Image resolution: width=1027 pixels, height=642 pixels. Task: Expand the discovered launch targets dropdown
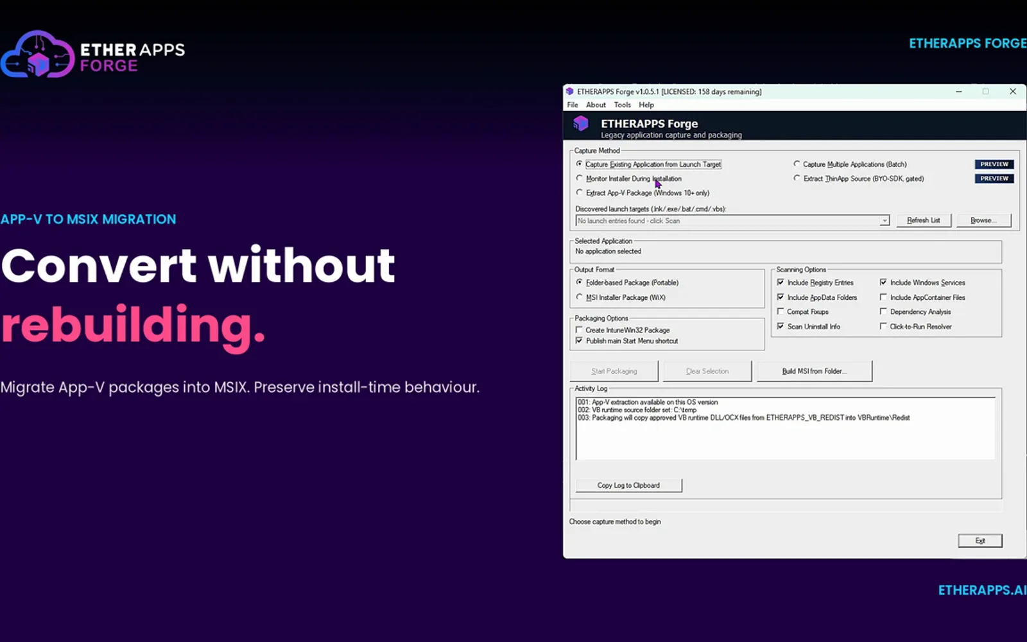[x=885, y=221]
